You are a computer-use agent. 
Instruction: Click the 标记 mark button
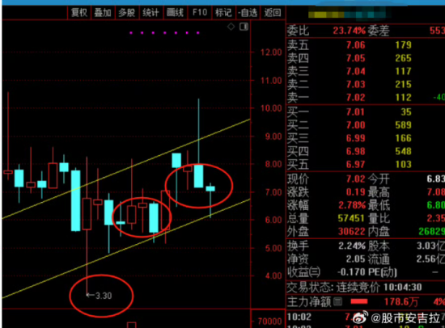223,12
